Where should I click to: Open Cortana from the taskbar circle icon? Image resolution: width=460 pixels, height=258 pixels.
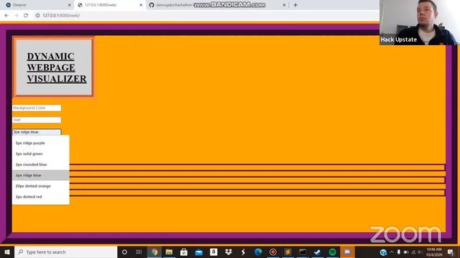point(124,252)
